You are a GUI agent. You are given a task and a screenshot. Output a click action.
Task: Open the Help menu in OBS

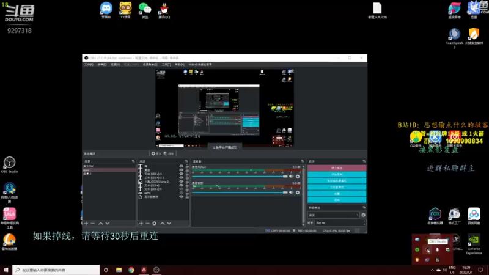click(179, 65)
